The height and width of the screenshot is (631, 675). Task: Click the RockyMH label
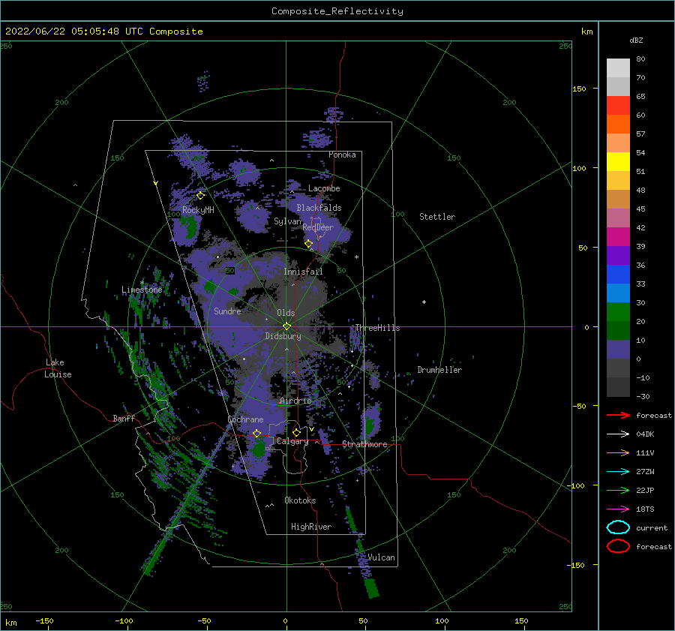198,210
